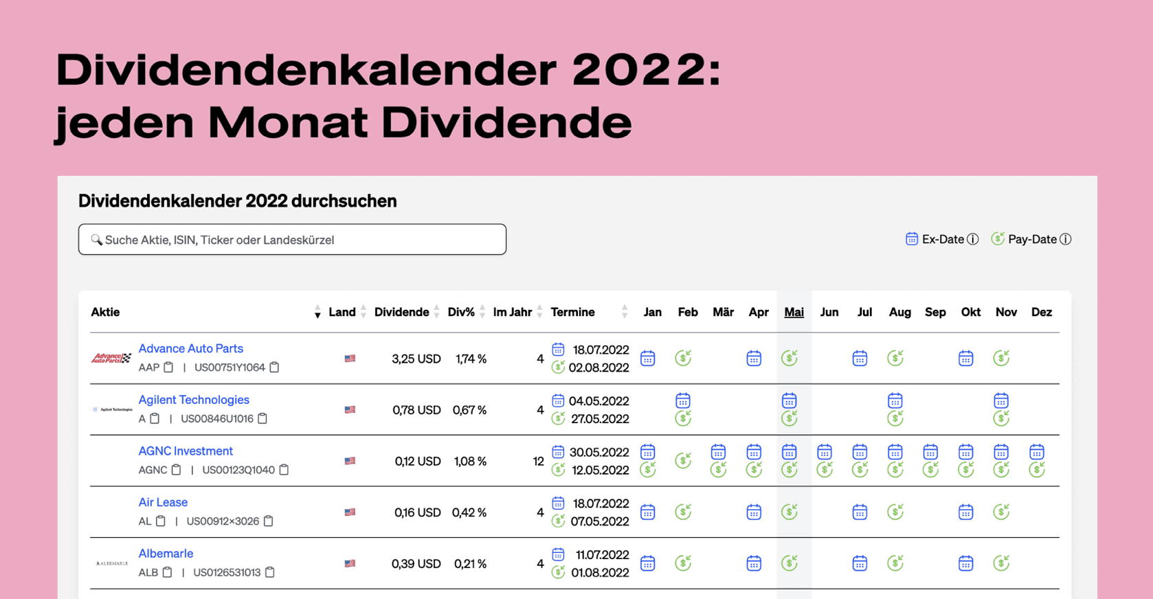Click Advance Auto Parts January ex-date icon
The height and width of the screenshot is (599, 1153).
(648, 358)
